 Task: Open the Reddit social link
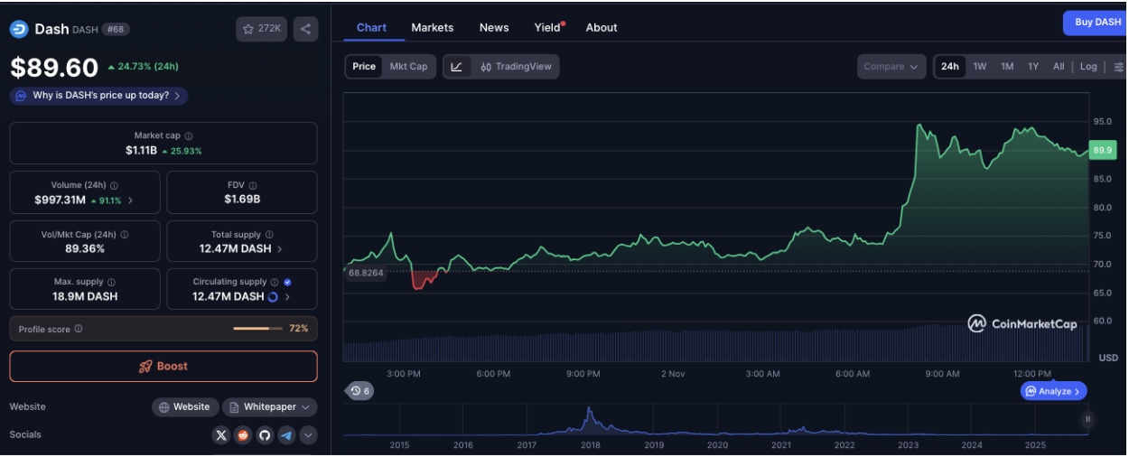[x=243, y=435]
